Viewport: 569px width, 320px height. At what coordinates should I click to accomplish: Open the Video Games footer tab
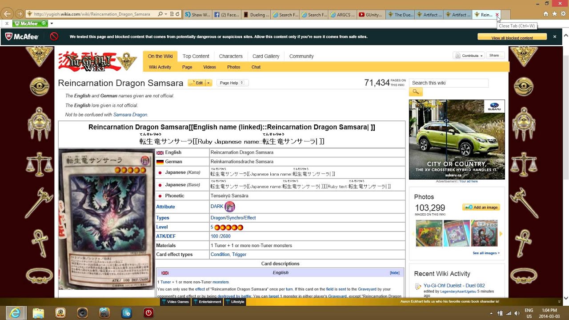point(176,302)
